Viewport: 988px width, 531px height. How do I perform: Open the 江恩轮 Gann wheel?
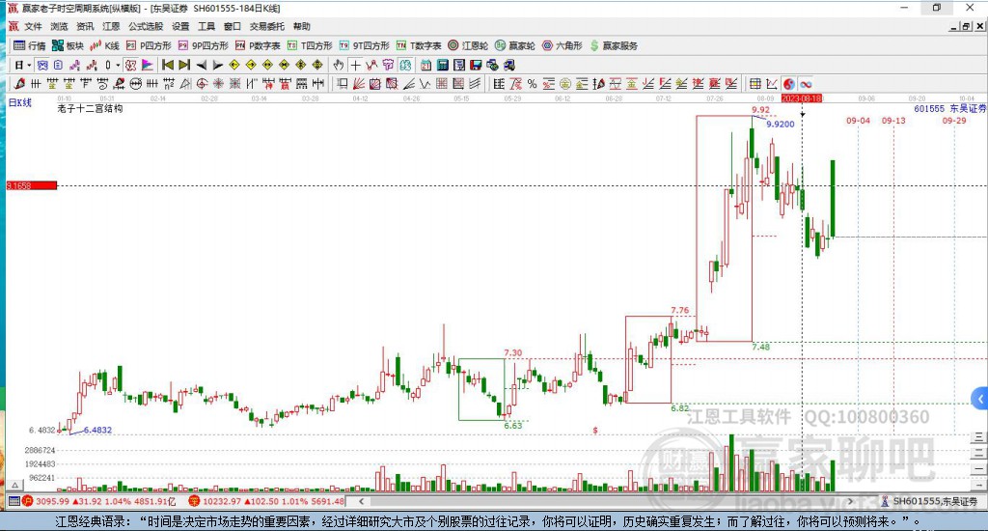pos(468,45)
